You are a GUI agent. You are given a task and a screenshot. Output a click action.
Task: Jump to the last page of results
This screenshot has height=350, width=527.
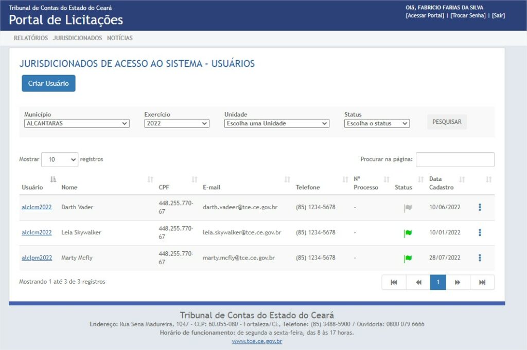click(x=482, y=282)
